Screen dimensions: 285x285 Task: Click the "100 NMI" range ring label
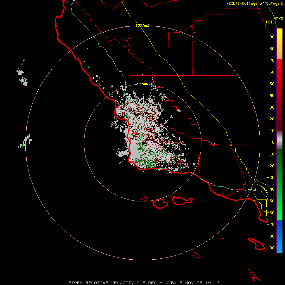142,25
